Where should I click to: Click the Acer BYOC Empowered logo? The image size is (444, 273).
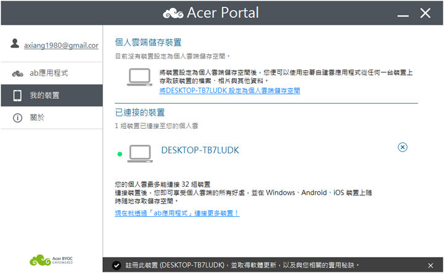[x=51, y=260]
